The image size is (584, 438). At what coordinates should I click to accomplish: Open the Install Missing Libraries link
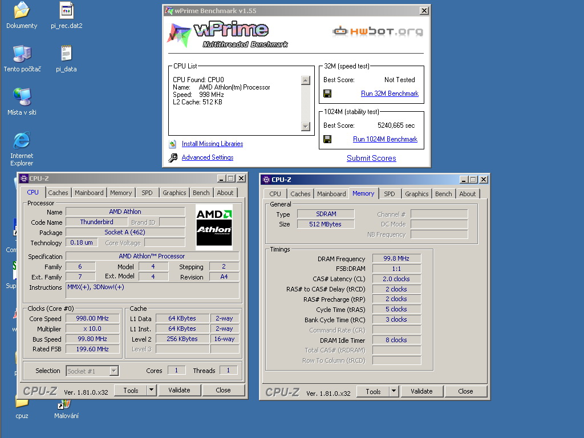[x=212, y=144]
